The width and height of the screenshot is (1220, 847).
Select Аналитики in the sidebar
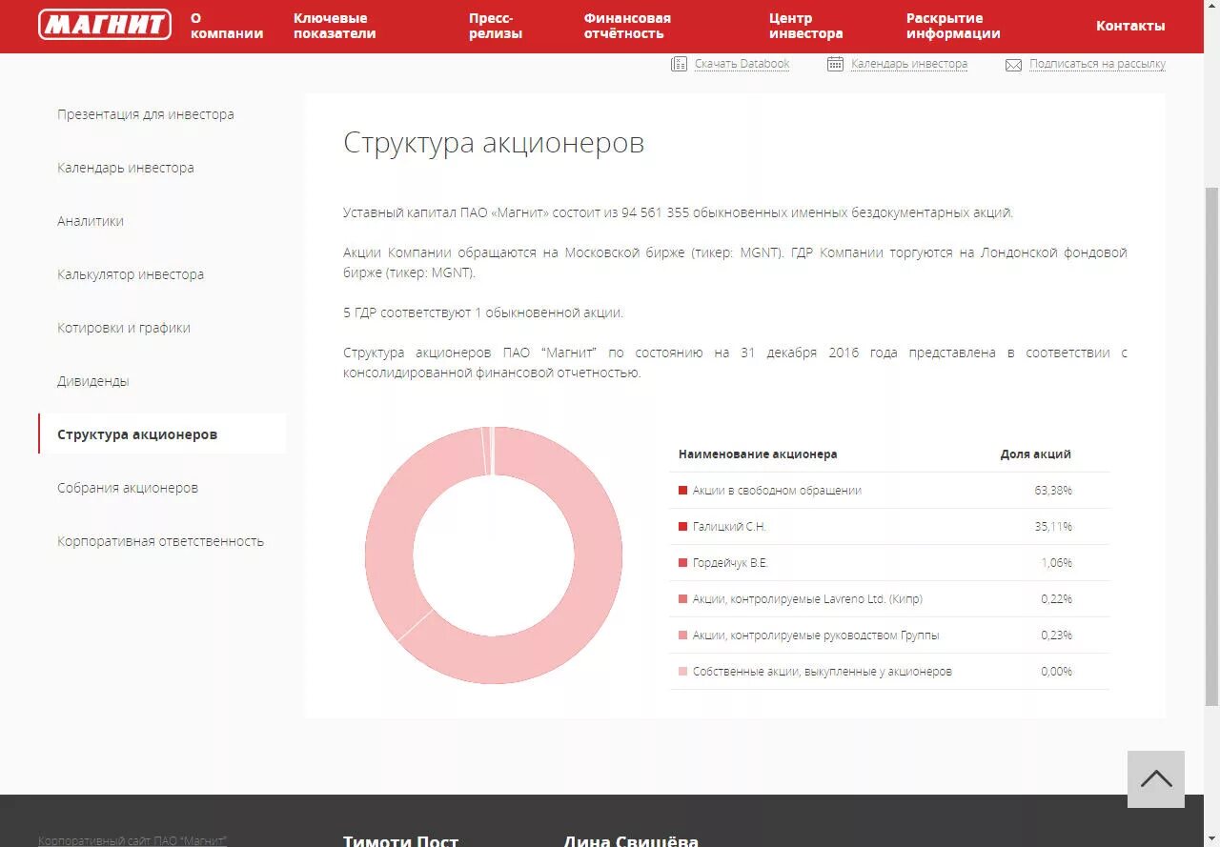(x=91, y=221)
